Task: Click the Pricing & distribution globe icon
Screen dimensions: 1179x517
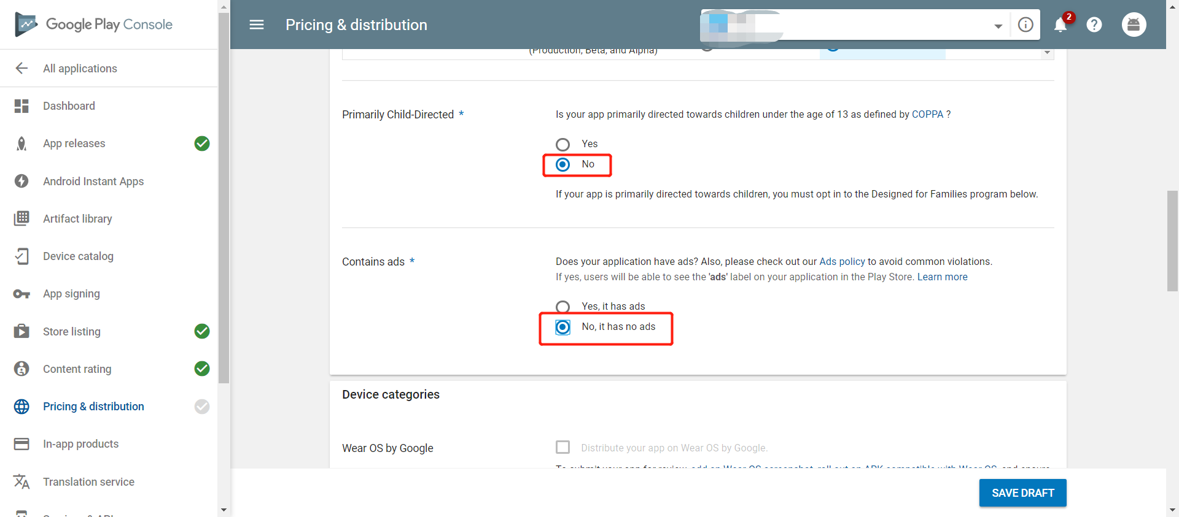Action: pos(21,407)
